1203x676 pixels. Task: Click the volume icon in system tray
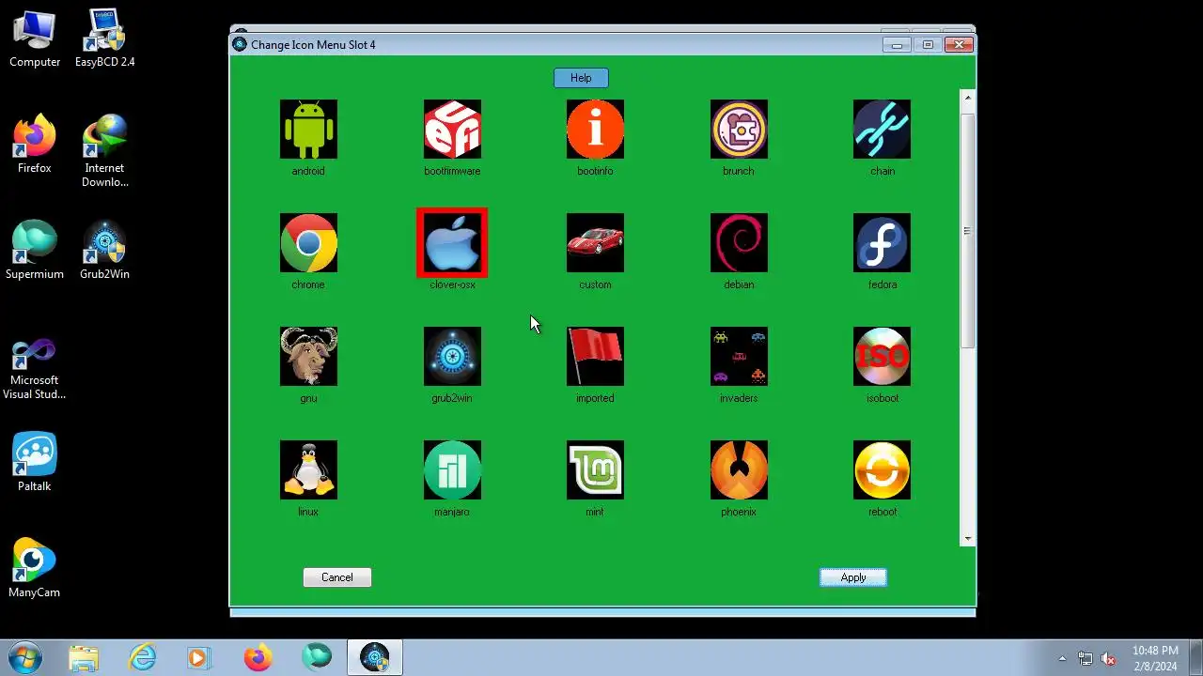click(1108, 658)
